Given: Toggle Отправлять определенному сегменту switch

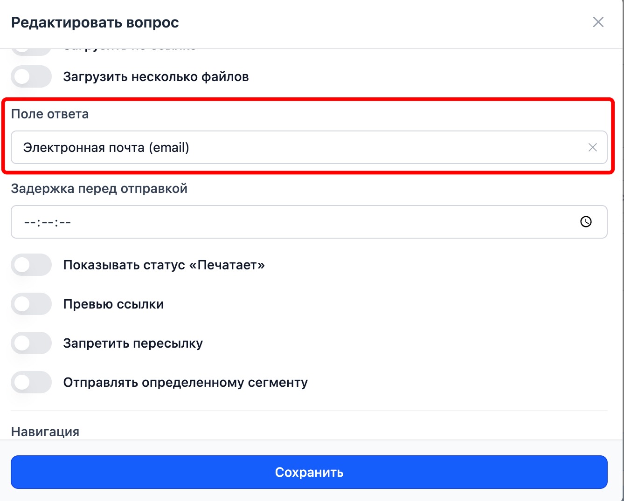Looking at the screenshot, I should coord(31,383).
